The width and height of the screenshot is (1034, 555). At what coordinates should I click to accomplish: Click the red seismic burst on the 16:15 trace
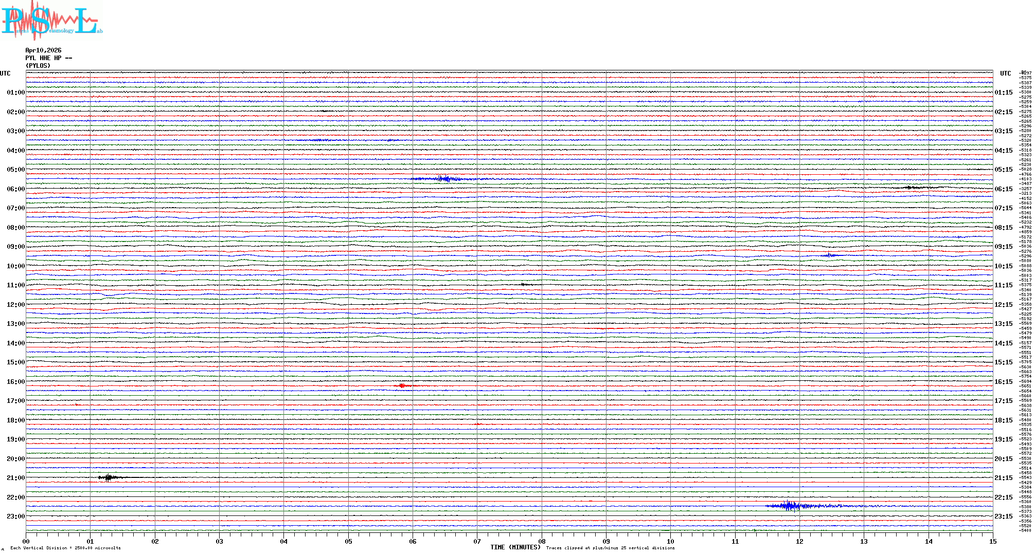point(402,385)
